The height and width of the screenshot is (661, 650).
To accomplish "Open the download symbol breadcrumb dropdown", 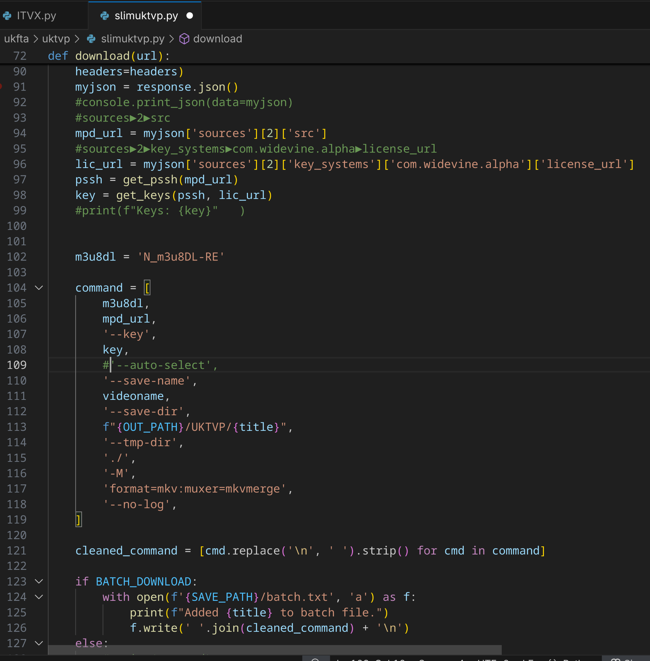I will click(x=217, y=39).
